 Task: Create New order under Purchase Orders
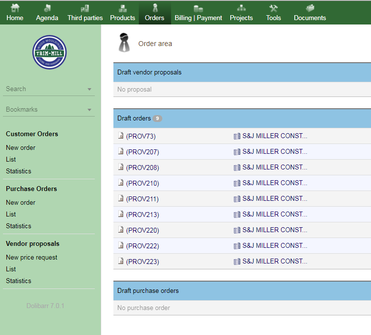coord(21,203)
